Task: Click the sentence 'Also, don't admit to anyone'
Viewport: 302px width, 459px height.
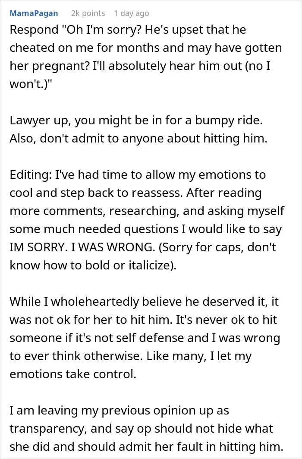Action: point(138,139)
